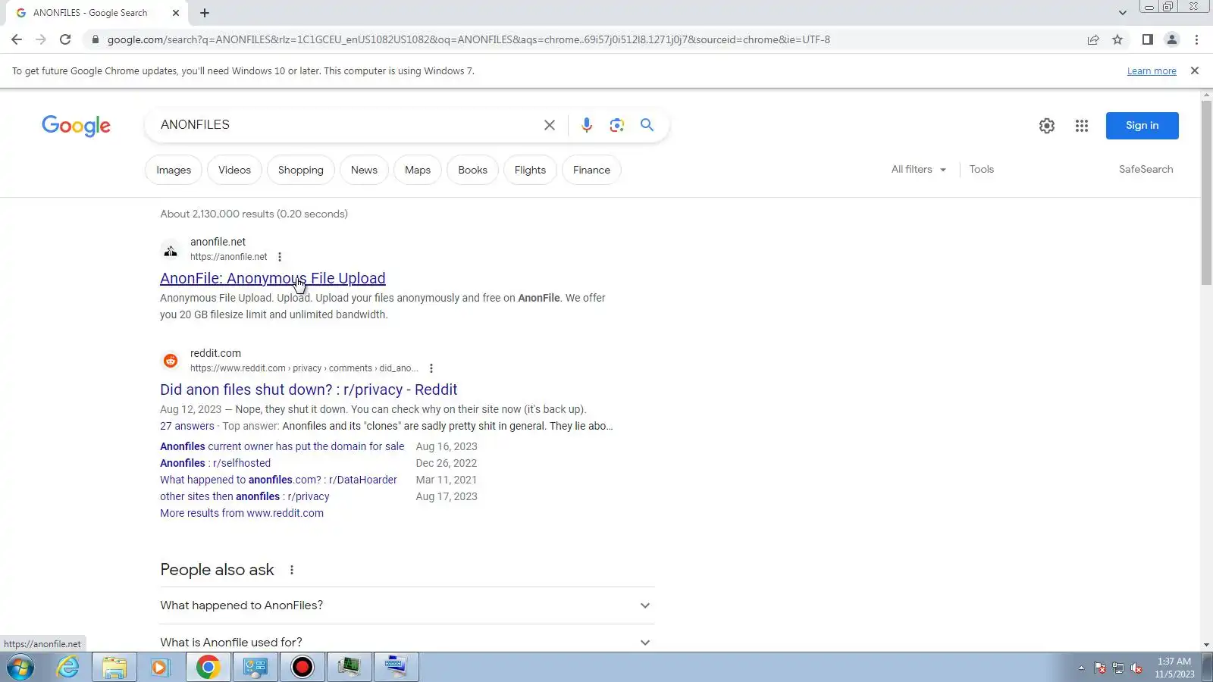Open Did anon files shut down Reddit link

point(309,389)
